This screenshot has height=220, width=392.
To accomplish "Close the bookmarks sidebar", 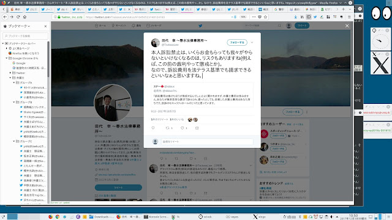I will tap(45, 26).
